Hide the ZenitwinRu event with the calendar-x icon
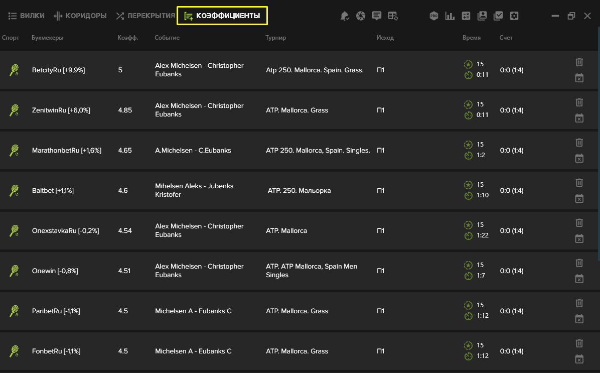Image resolution: width=600 pixels, height=373 pixels. point(579,118)
